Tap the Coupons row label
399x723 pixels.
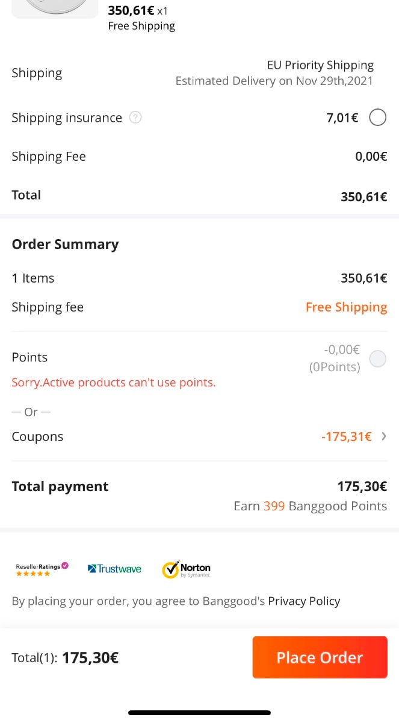pyautogui.click(x=37, y=437)
